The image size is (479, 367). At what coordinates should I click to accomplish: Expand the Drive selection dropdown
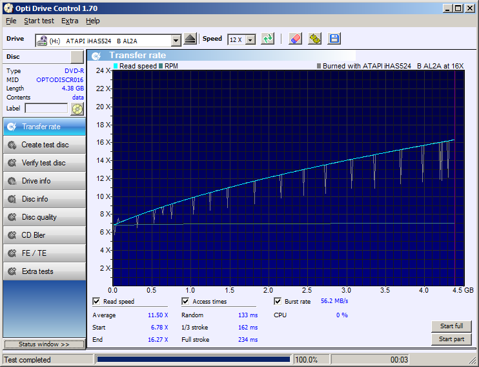tap(176, 41)
